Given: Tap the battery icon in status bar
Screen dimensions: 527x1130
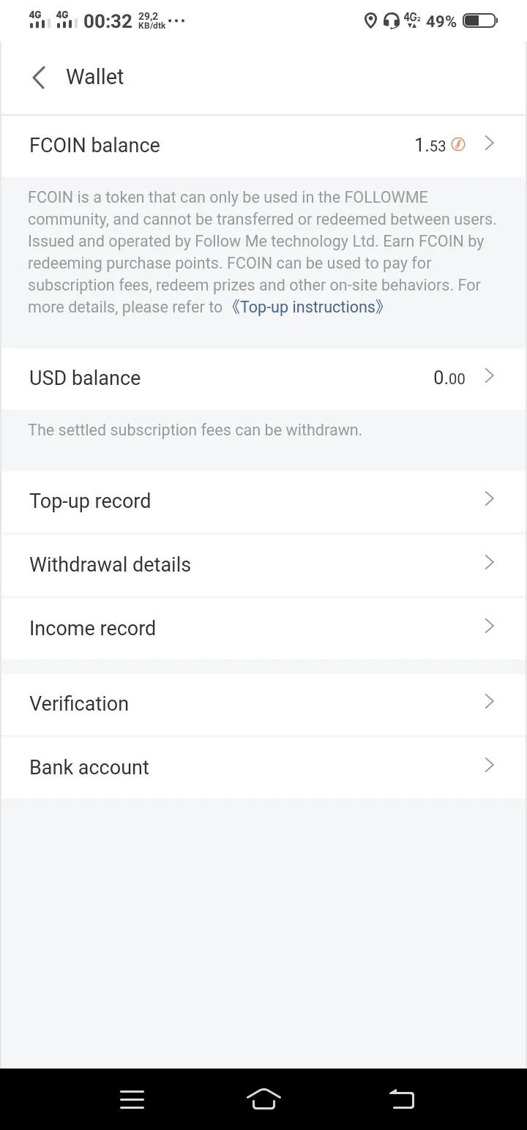Looking at the screenshot, I should (x=481, y=20).
